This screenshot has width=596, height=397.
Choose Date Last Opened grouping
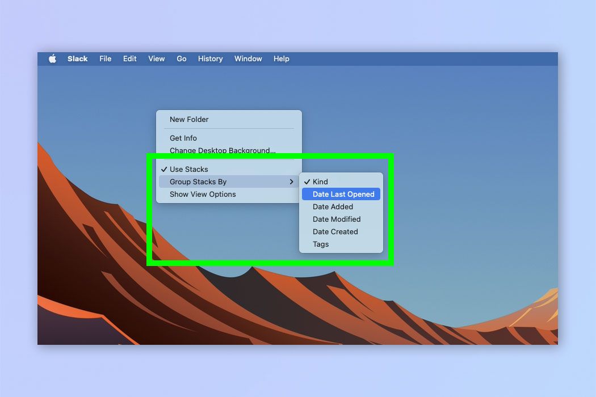tap(341, 194)
